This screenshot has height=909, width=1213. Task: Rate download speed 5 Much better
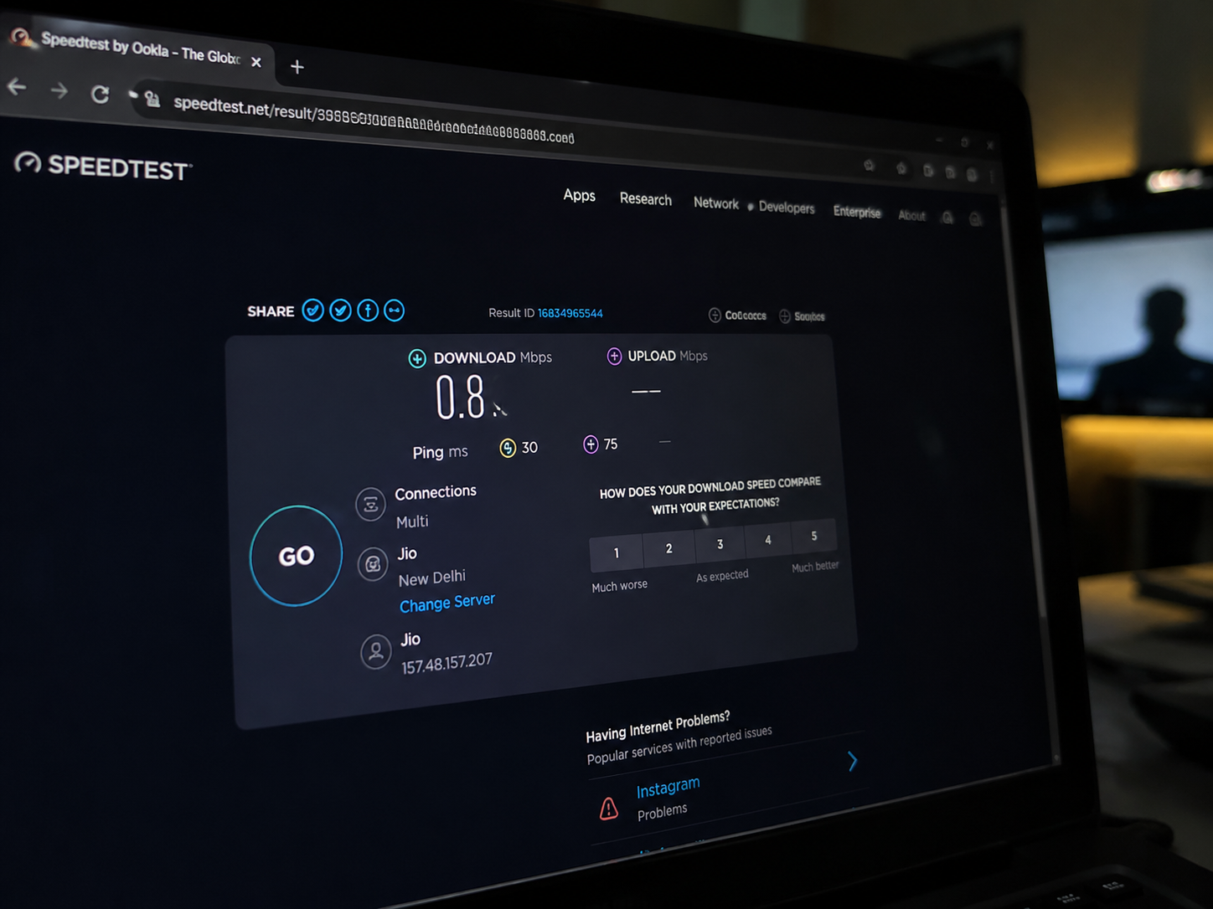(813, 536)
